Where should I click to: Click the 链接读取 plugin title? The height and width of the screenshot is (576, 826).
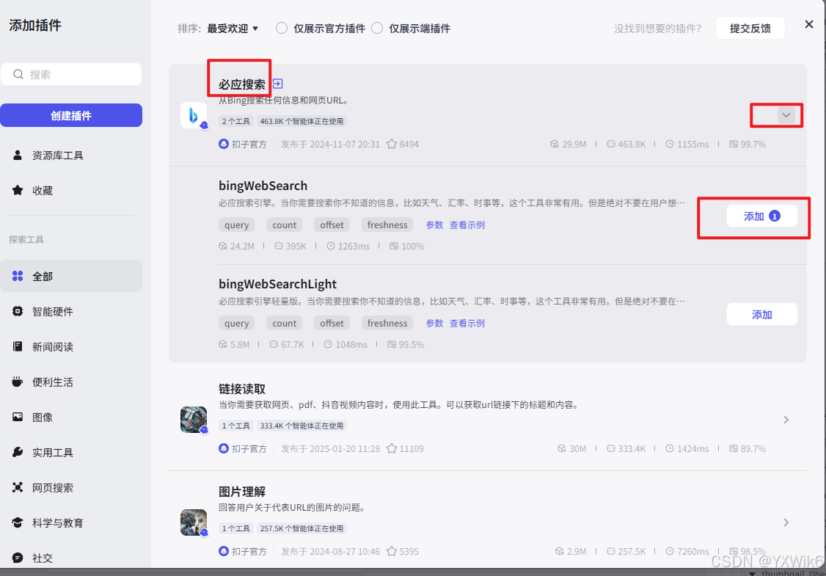[242, 389]
